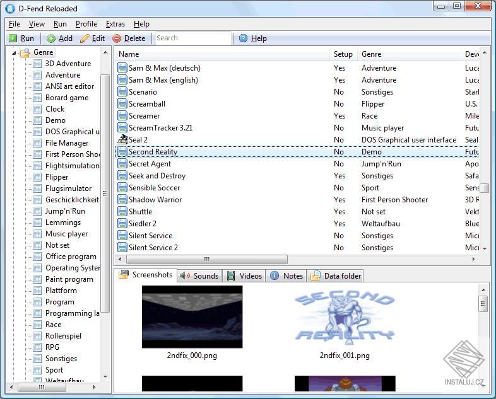
Task: Open the Extras menu
Action: coord(115,24)
